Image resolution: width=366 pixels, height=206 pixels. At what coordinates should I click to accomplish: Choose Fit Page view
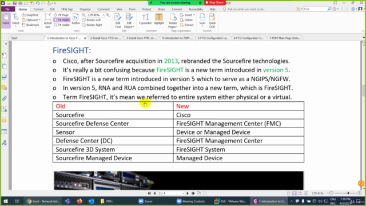click(61, 15)
